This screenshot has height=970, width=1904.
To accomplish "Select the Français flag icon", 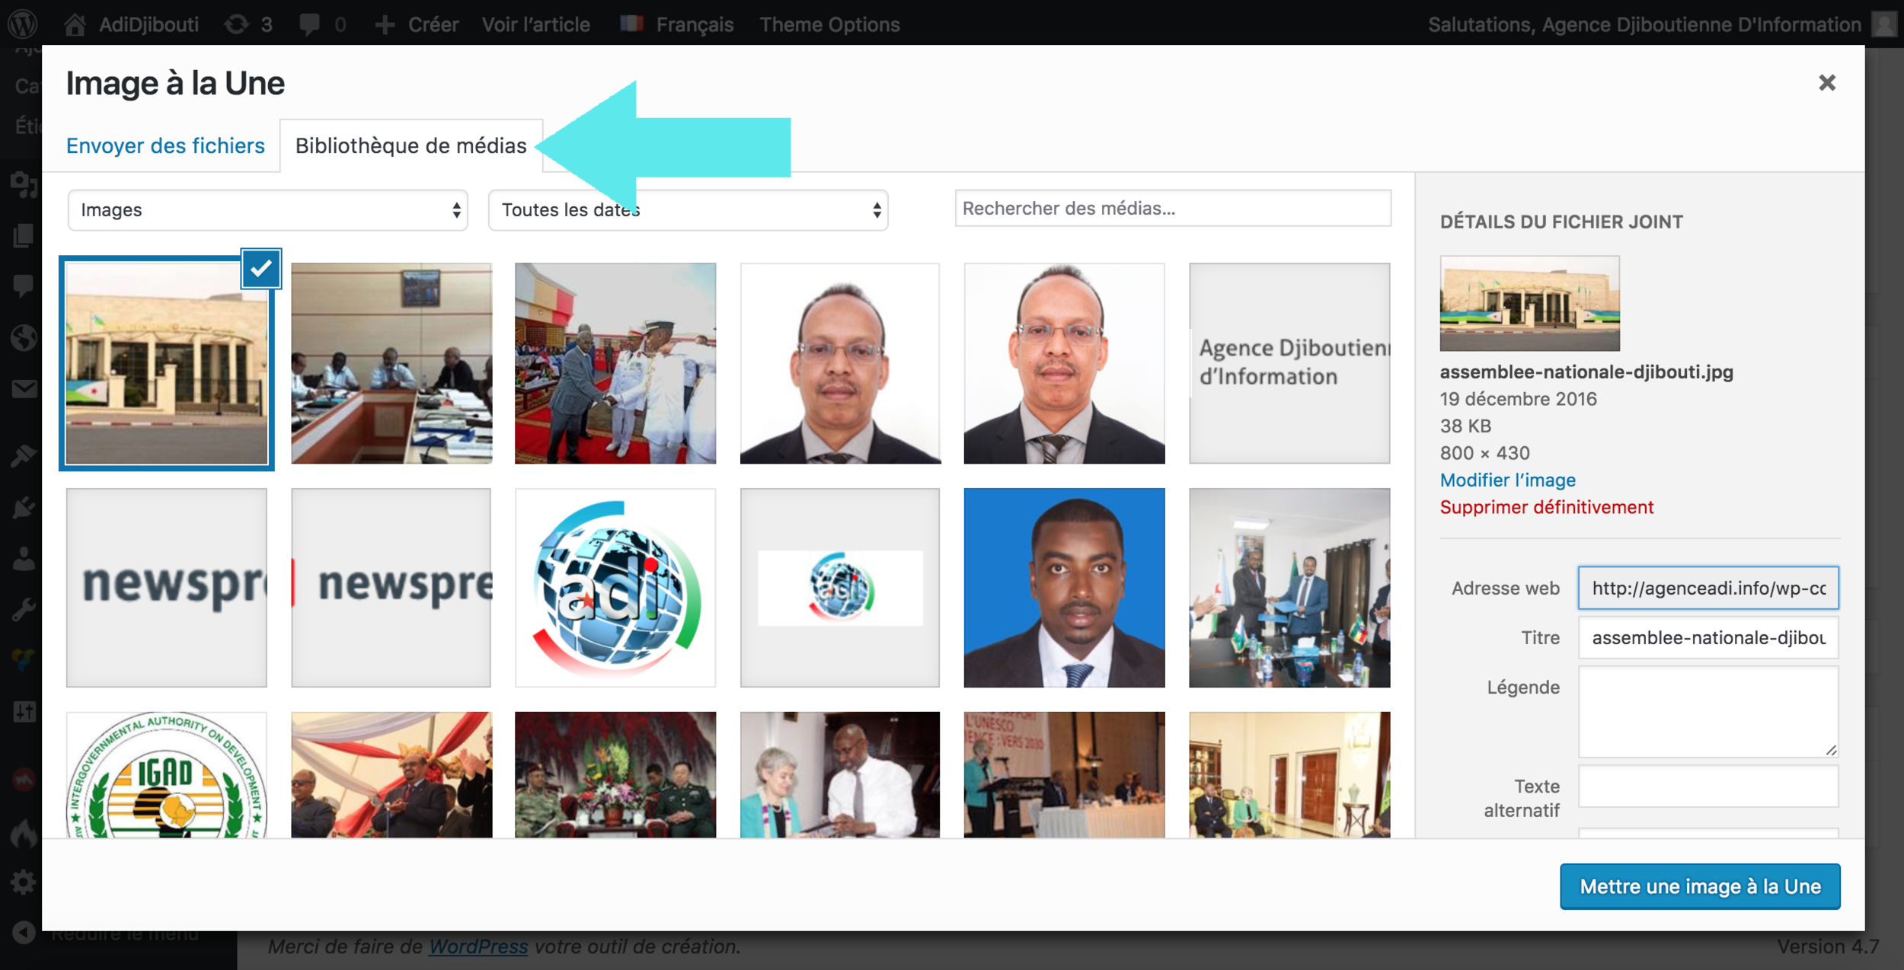I will pyautogui.click(x=631, y=24).
